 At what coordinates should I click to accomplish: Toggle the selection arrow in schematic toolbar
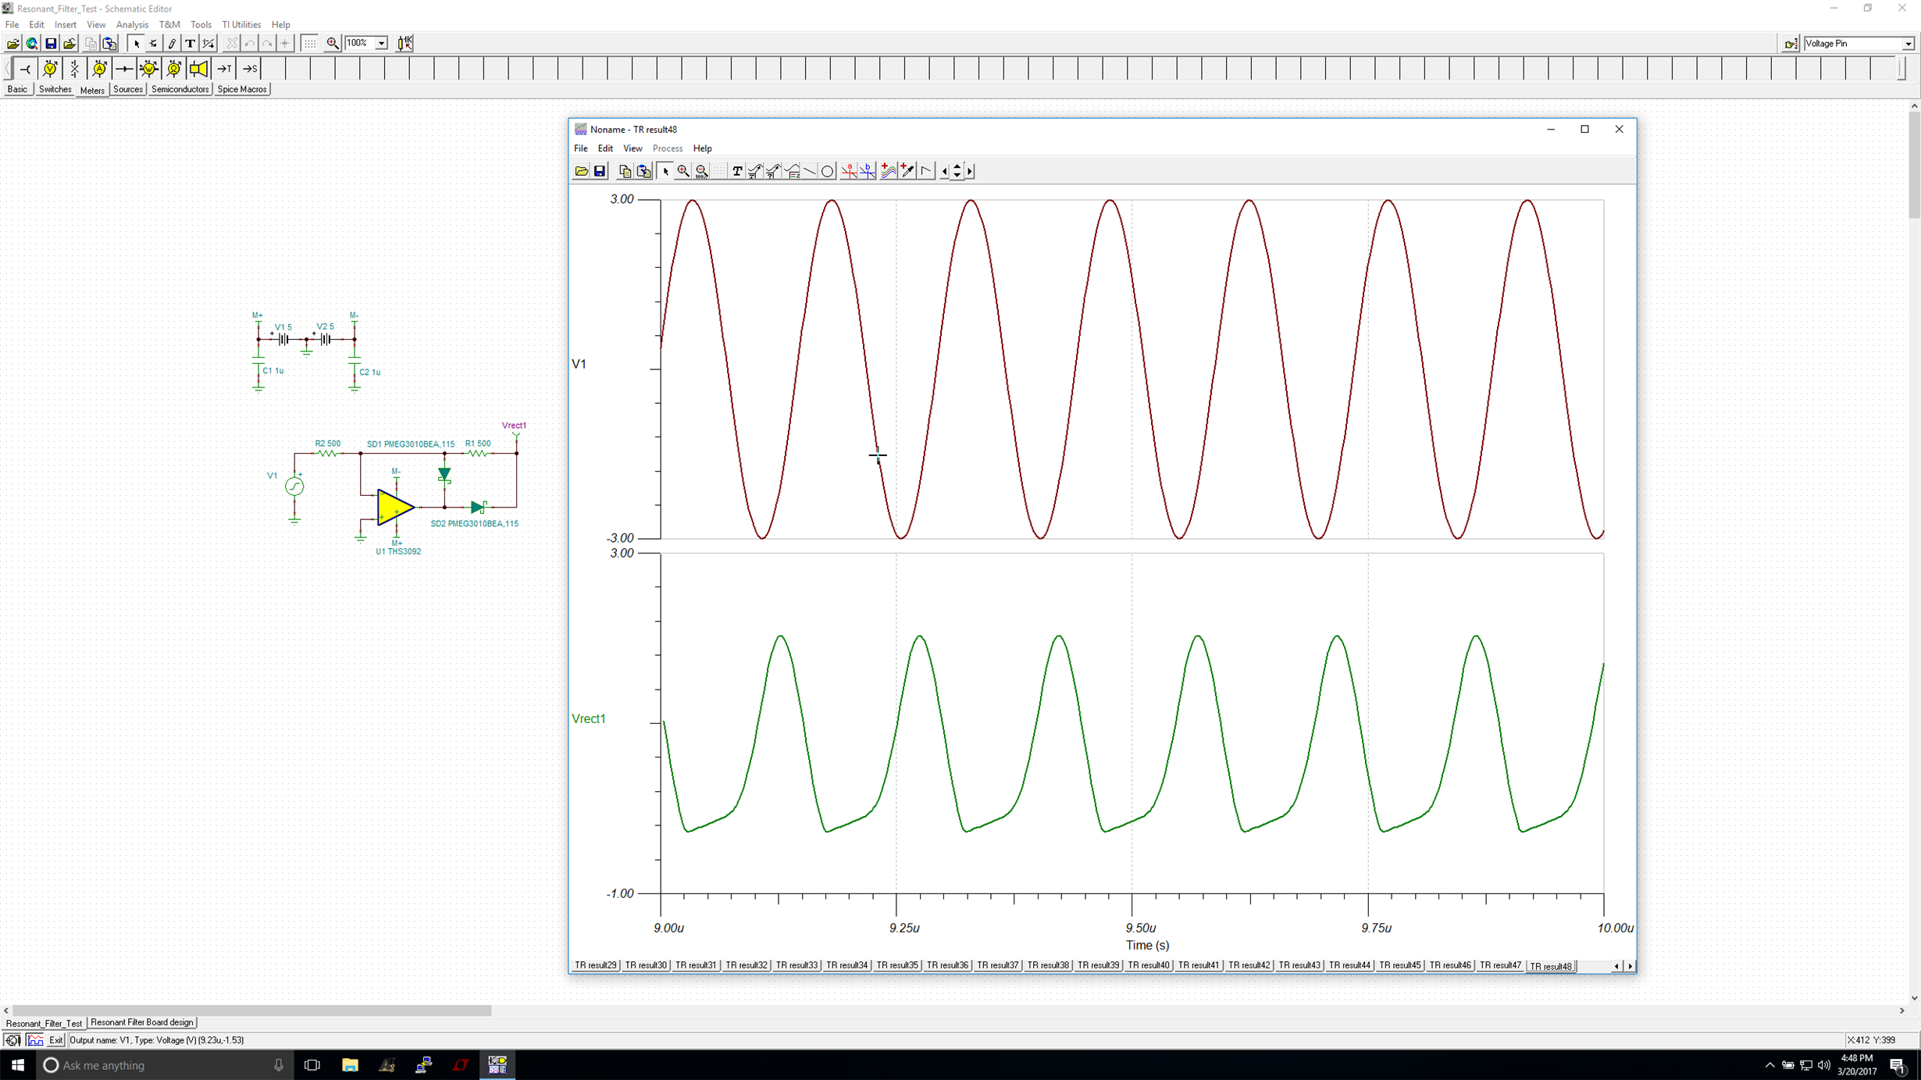136,44
